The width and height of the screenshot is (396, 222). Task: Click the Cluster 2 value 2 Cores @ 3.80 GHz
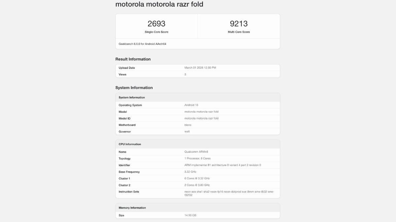coord(197,185)
